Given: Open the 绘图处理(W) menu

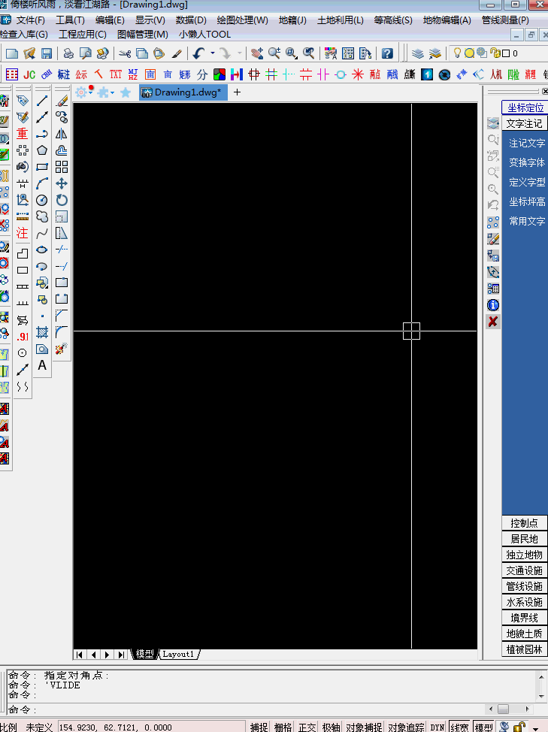Looking at the screenshot, I should pos(242,20).
